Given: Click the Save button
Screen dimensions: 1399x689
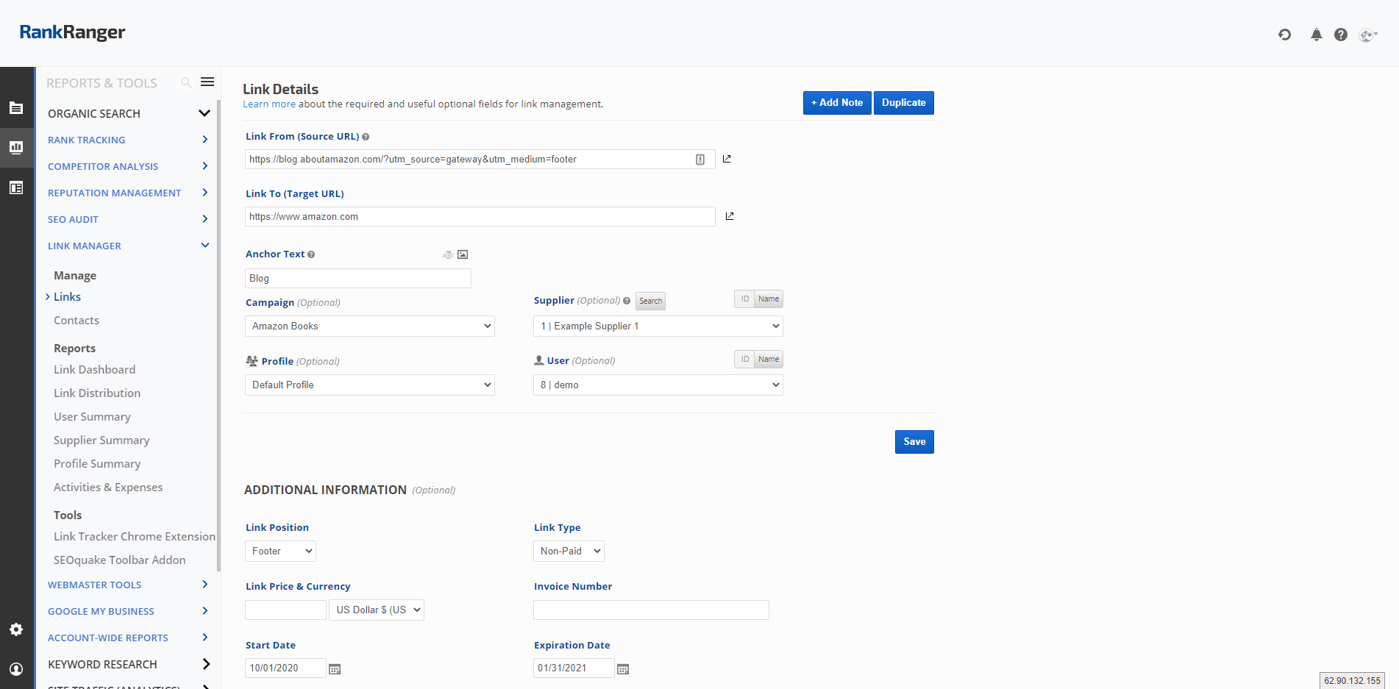Looking at the screenshot, I should click(914, 442).
